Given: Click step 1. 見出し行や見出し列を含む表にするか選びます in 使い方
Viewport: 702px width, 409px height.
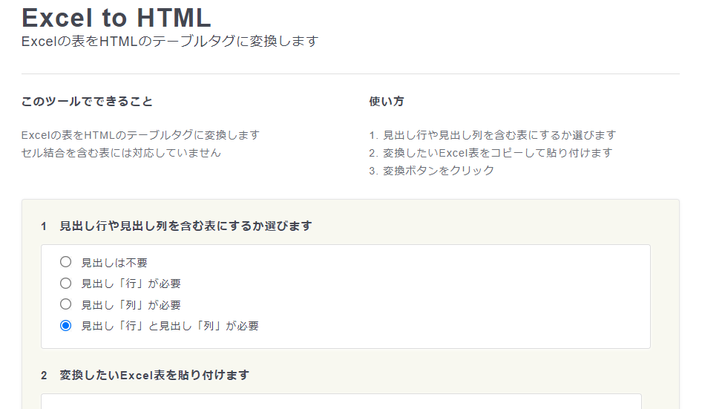Looking at the screenshot, I should (x=493, y=135).
